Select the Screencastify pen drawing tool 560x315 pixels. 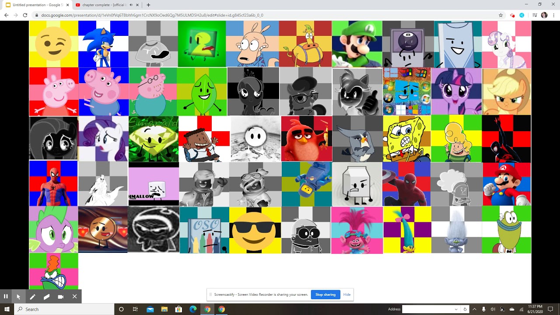[32, 296]
